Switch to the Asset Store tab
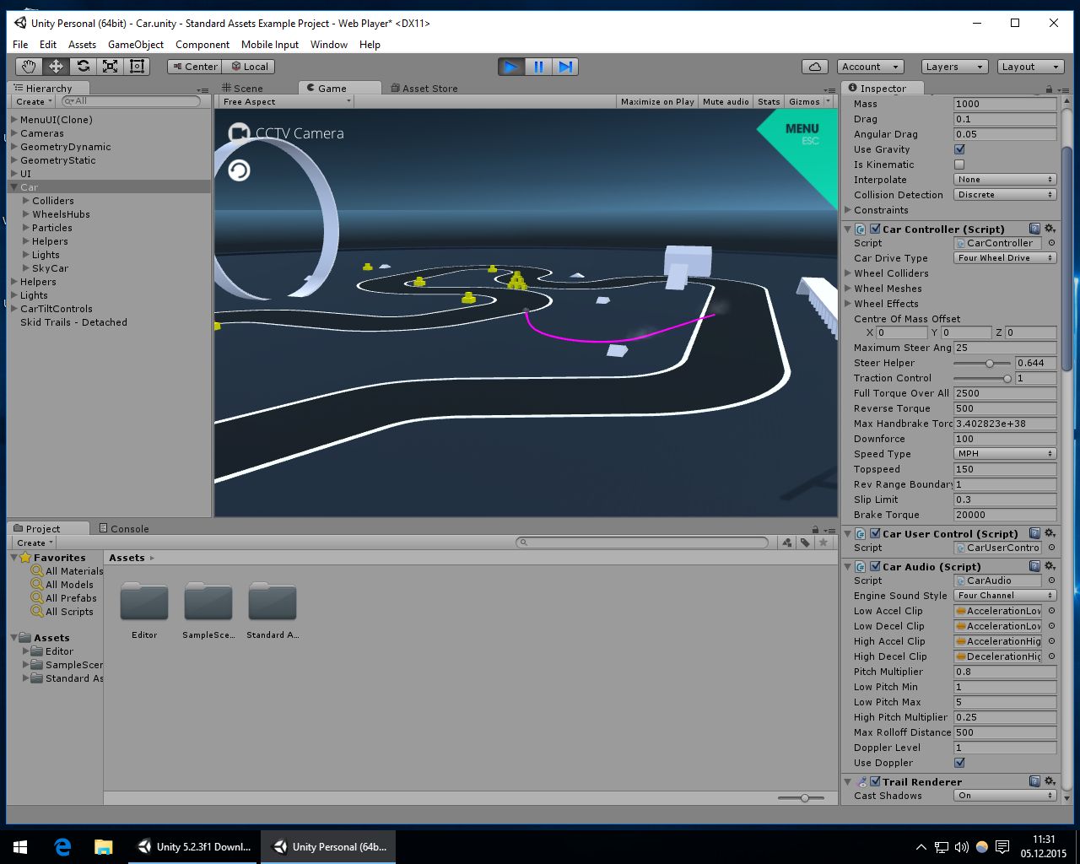 point(424,88)
